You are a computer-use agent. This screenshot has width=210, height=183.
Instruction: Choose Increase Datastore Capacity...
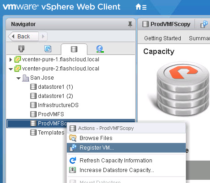[x=126, y=170]
